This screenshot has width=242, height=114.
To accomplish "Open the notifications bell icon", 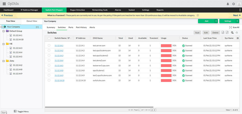I will [228, 4].
